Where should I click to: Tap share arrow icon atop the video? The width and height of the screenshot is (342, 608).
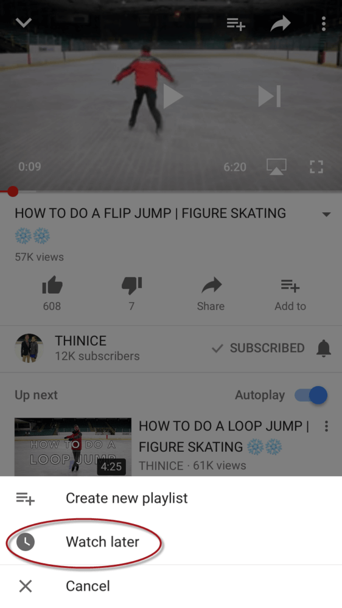(x=281, y=24)
